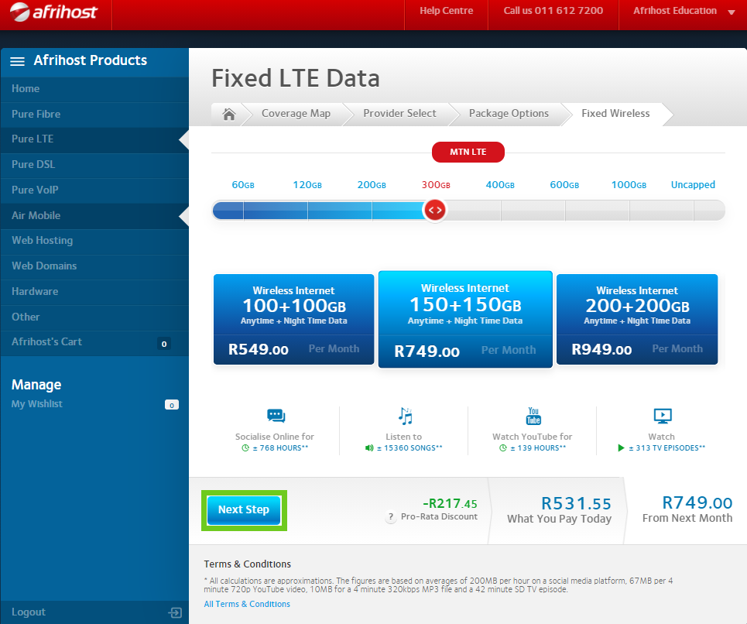The width and height of the screenshot is (747, 624).
Task: Choose the Uncapped data label
Action: [x=693, y=185]
